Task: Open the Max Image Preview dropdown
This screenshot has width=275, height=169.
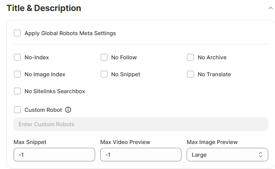Action: click(227, 155)
